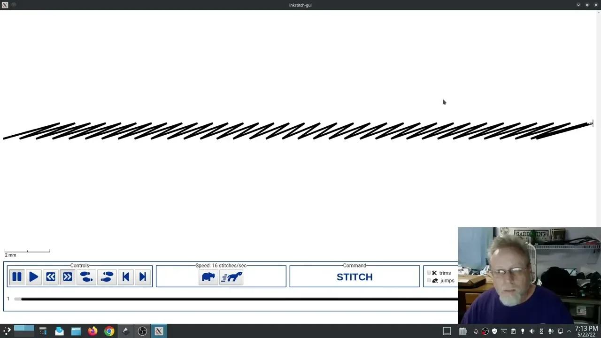Enable the trims checkbox
601x338 pixels.
point(429,273)
